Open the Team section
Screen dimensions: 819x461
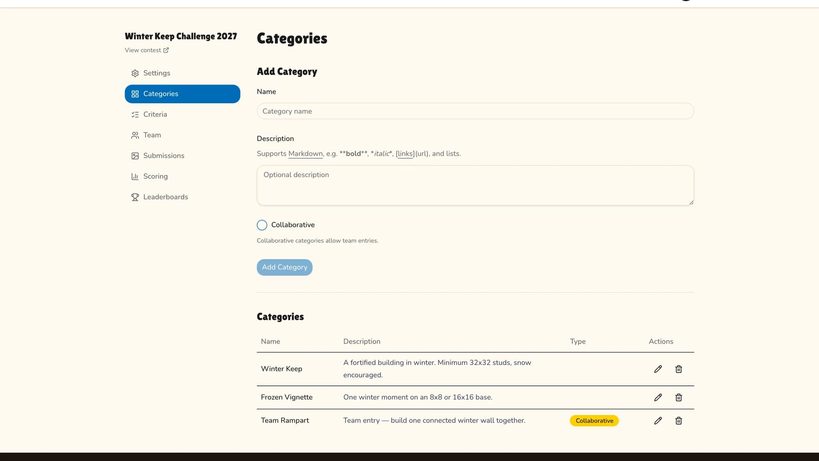182,135
